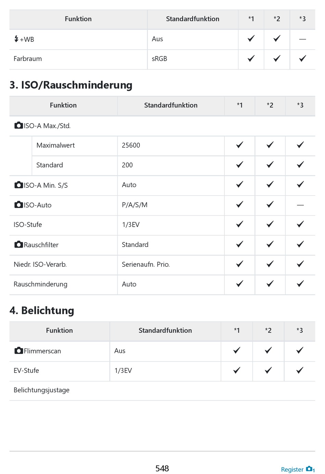Click the *1 checkmark in ISO-Stufe row
This screenshot has width=325, height=474.
(240, 224)
